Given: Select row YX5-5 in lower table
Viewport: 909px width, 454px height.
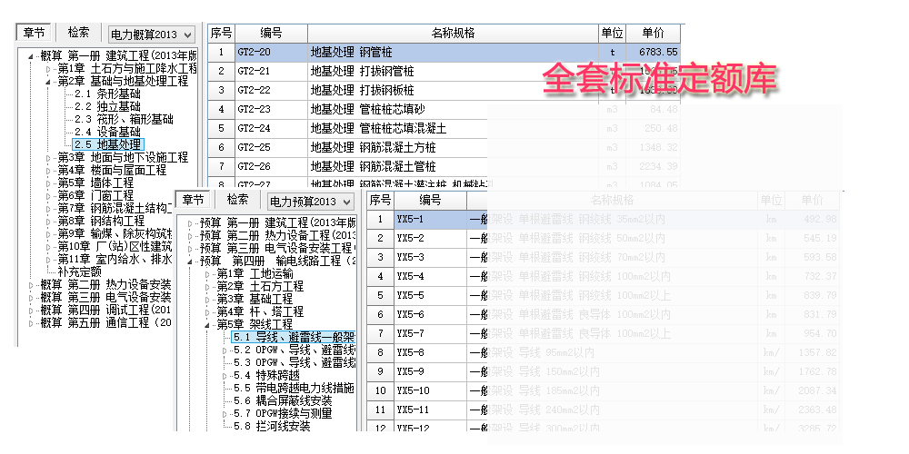Looking at the screenshot, I should click(603, 295).
